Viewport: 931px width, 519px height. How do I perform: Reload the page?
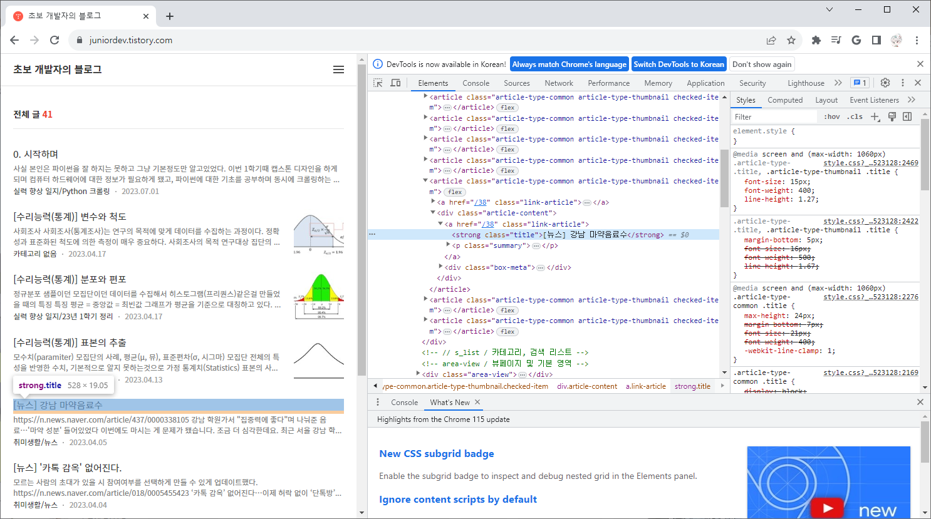pyautogui.click(x=55, y=40)
